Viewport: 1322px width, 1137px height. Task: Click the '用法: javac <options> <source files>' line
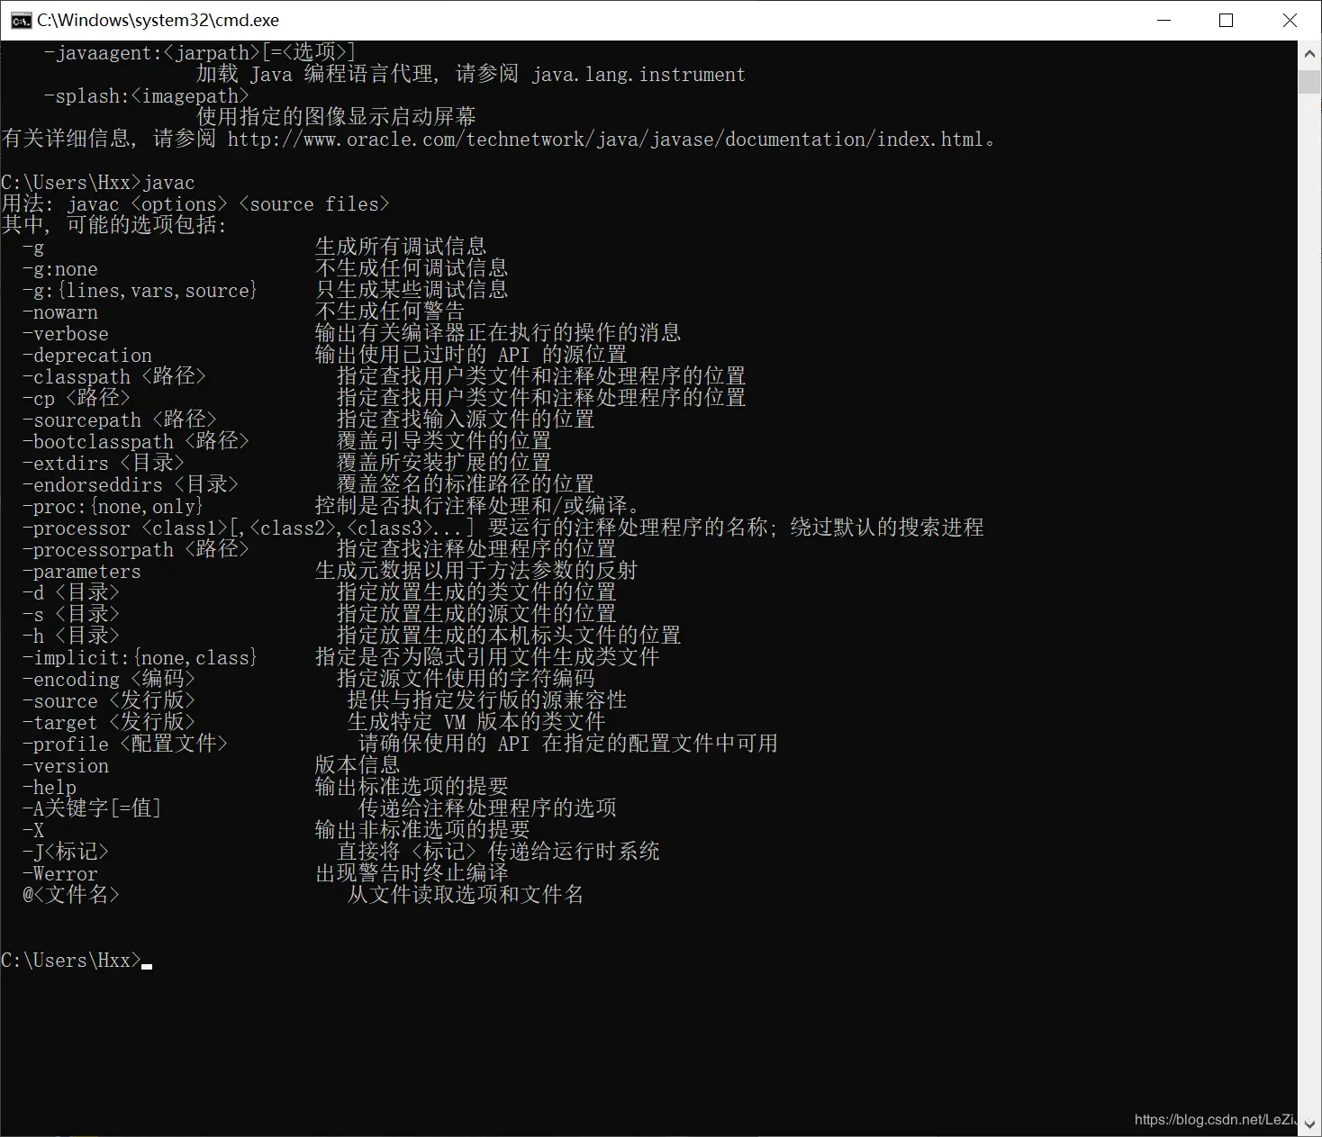pos(195,204)
